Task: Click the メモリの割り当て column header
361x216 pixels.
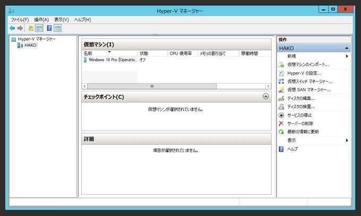Action: (x=218, y=54)
